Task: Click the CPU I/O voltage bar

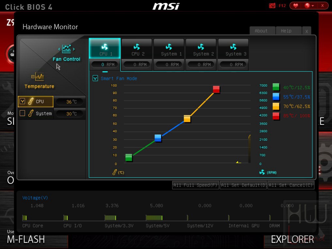Action: 66,218
